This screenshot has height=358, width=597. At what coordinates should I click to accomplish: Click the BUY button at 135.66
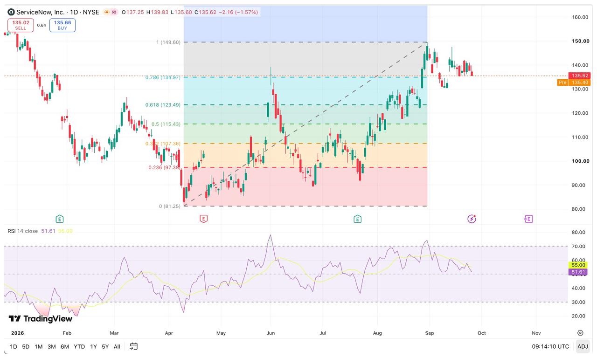click(62, 25)
